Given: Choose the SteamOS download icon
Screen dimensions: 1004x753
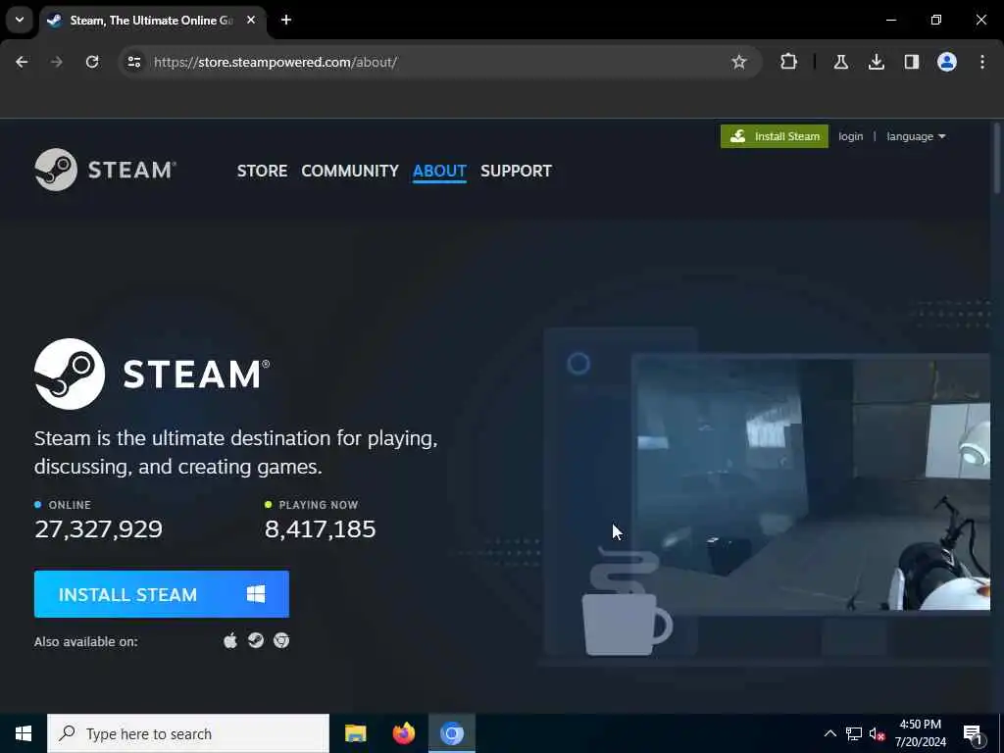Looking at the screenshot, I should [x=256, y=640].
